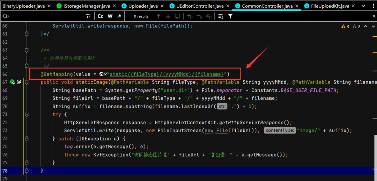Enable Regex (.*) search option

pyautogui.click(x=119, y=16)
